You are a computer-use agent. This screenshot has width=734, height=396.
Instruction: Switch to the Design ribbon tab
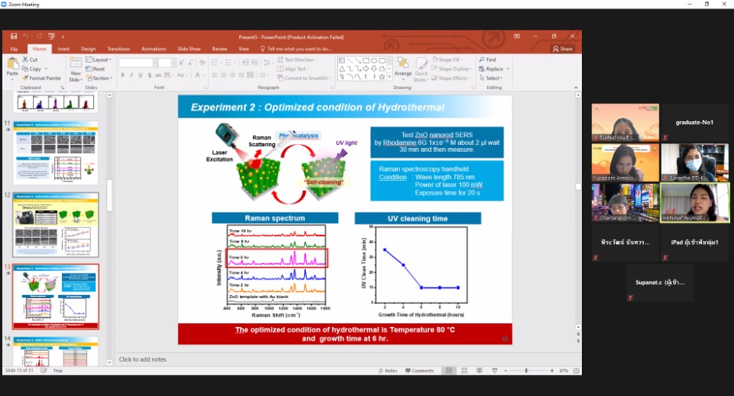coord(88,49)
